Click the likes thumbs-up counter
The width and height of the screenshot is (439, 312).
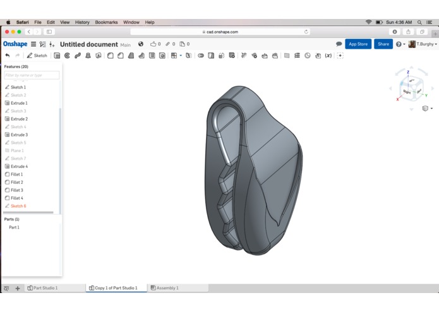tap(155, 44)
